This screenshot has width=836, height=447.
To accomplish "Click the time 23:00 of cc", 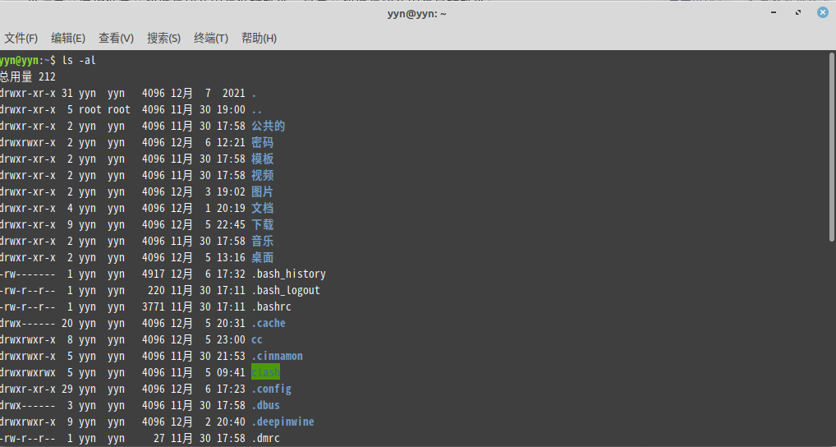I will (231, 340).
